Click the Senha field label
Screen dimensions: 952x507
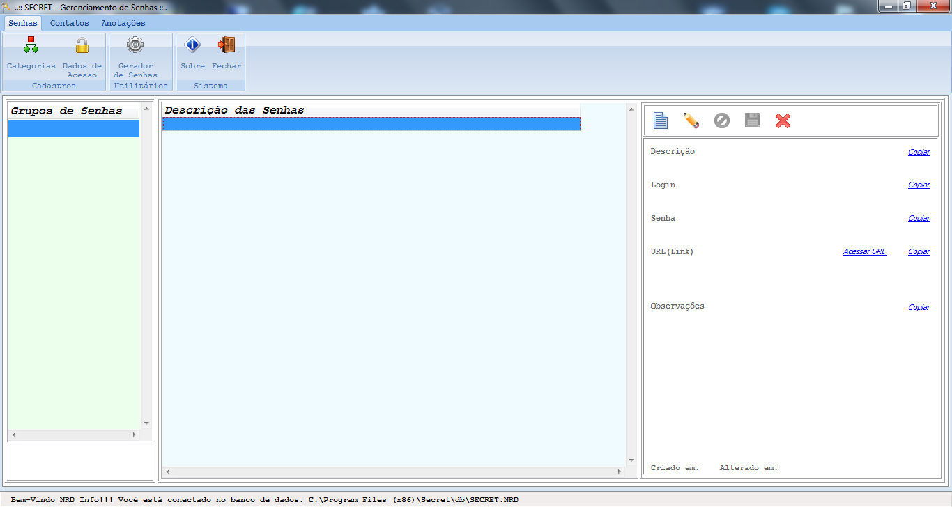pyautogui.click(x=663, y=219)
